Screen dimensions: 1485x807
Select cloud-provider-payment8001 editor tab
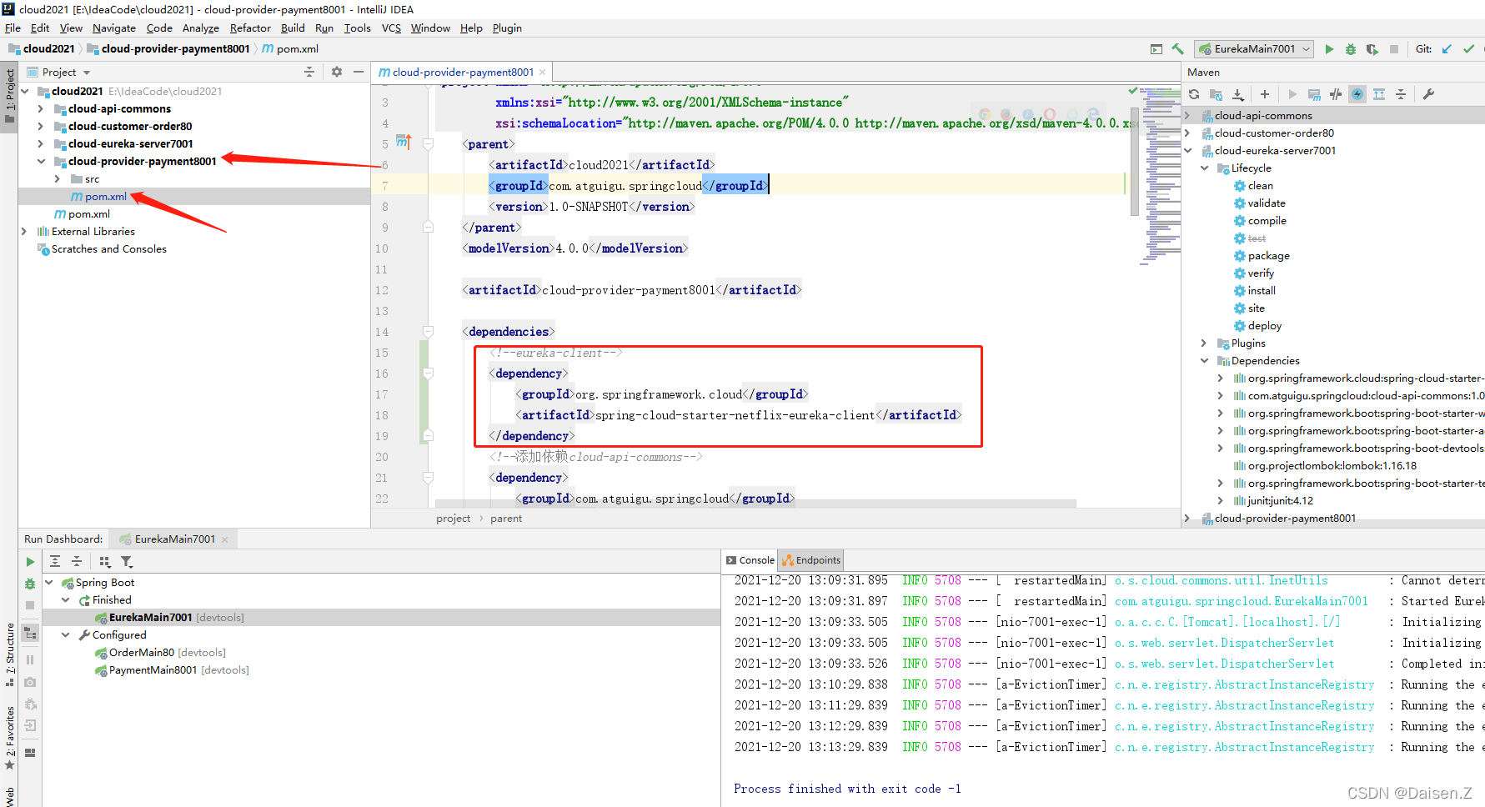pyautogui.click(x=463, y=73)
